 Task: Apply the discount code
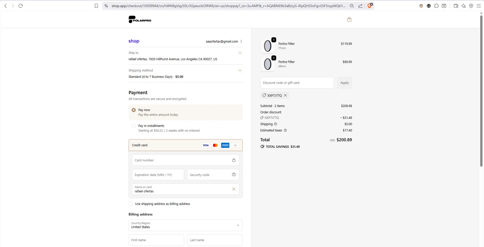point(344,83)
